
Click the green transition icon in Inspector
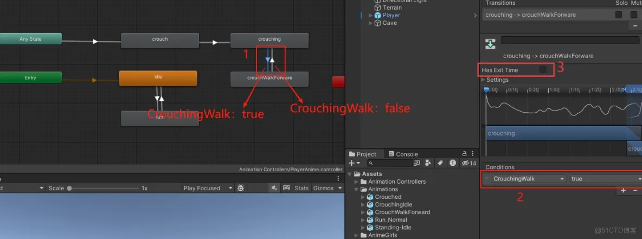(490, 43)
